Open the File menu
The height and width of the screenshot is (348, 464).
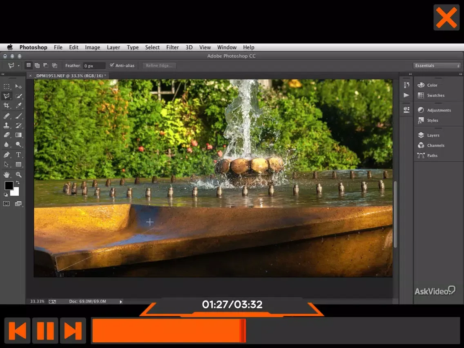pos(58,47)
